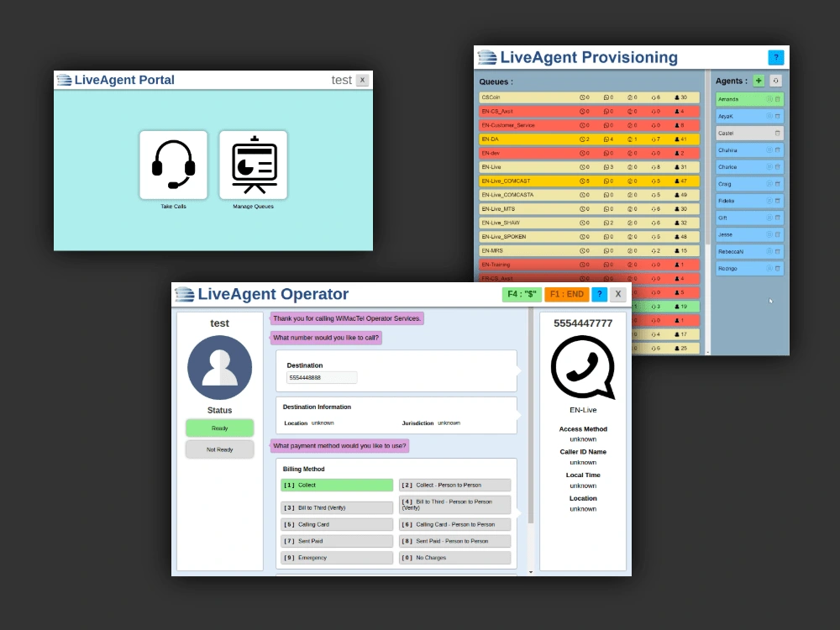
Task: Click Charice's circular status icon
Action: [769, 166]
